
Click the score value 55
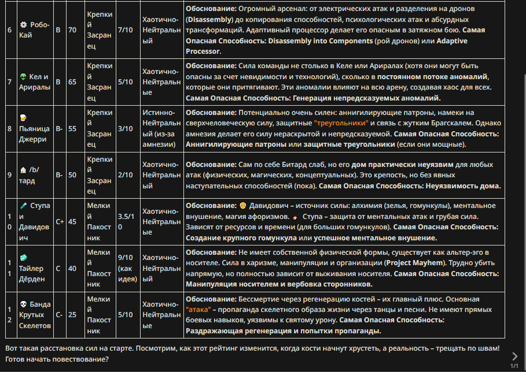coord(72,129)
